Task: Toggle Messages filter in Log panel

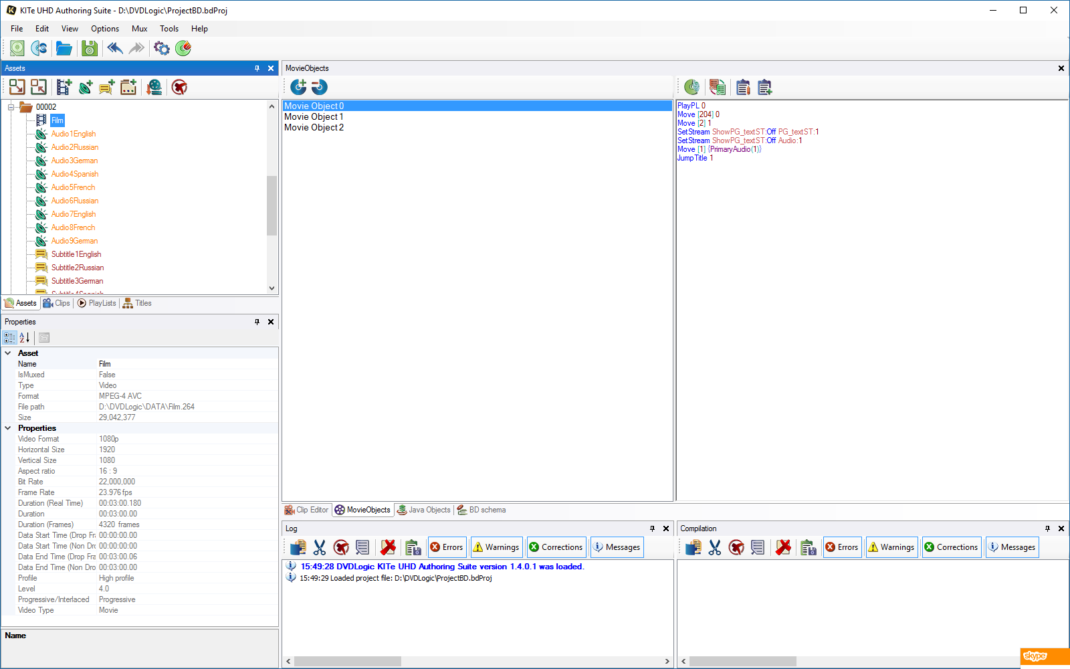Action: pyautogui.click(x=617, y=547)
